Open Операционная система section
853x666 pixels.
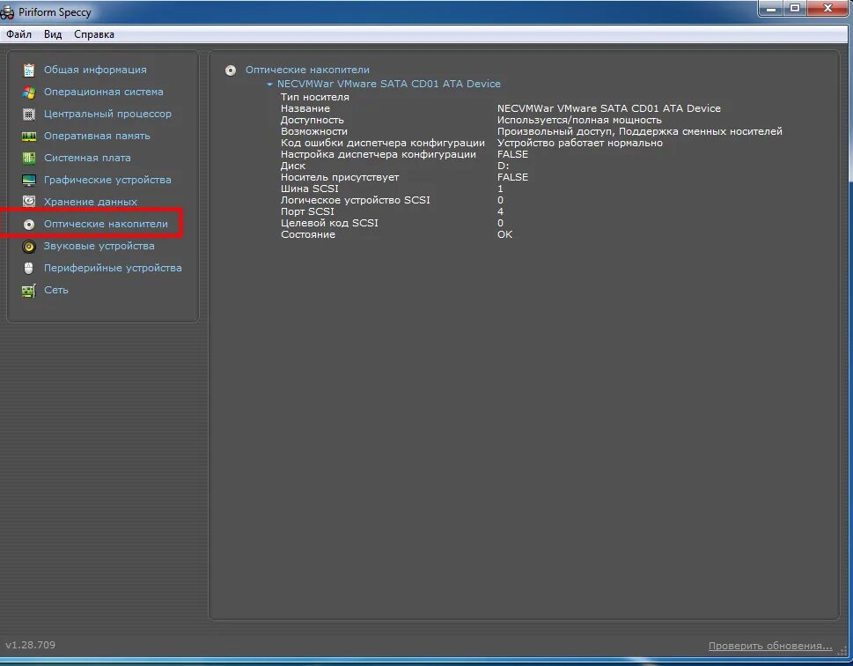103,92
